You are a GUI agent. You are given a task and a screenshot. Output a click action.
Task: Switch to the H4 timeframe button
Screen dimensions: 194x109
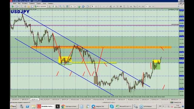click(150, 6)
